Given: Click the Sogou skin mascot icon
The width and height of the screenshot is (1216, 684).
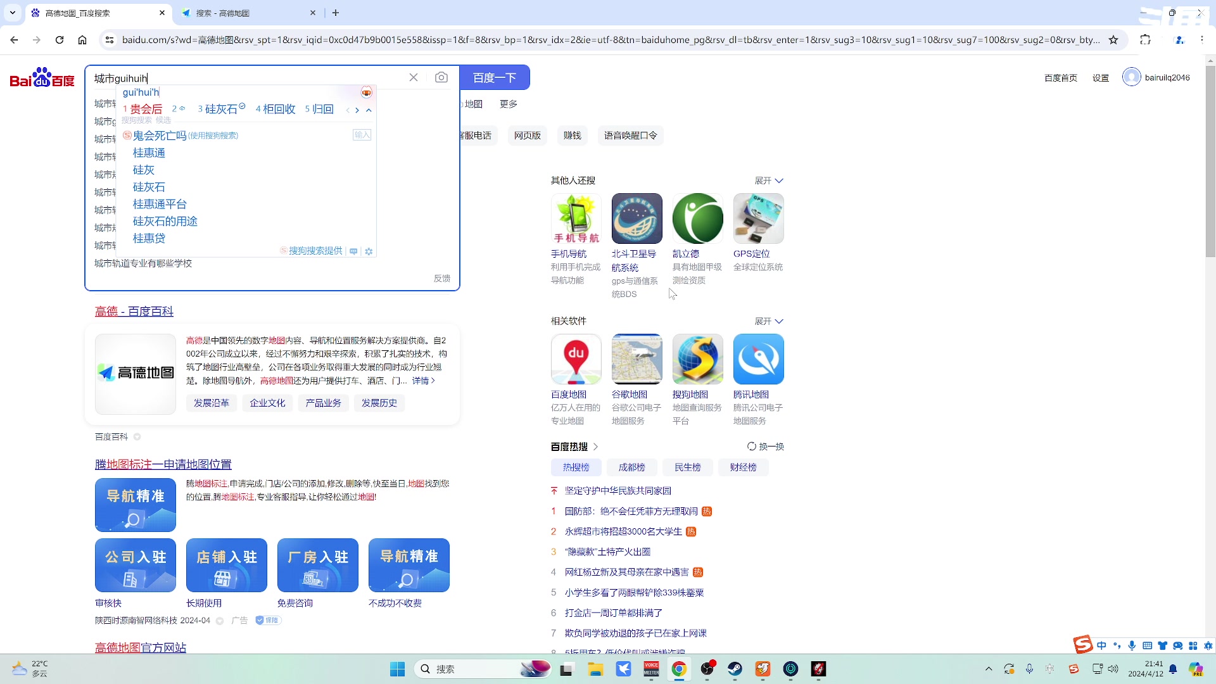Looking at the screenshot, I should point(367,92).
